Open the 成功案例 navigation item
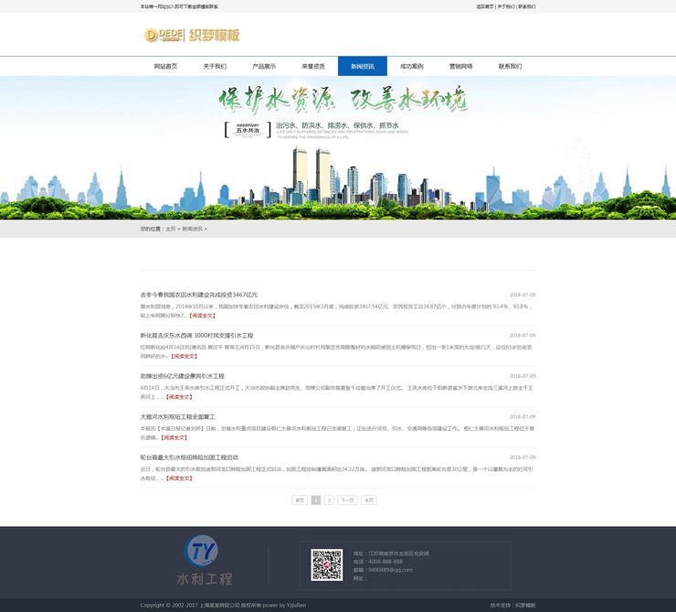The image size is (676, 612). pyautogui.click(x=412, y=67)
